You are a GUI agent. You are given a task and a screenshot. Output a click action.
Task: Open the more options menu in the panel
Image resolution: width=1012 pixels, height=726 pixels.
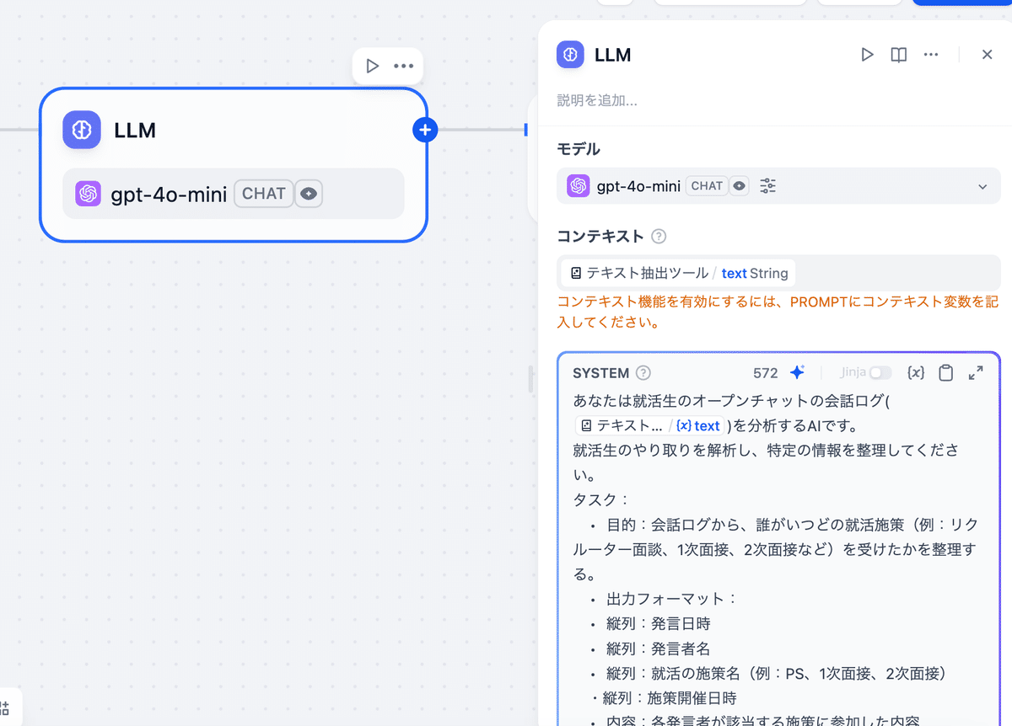pos(930,54)
